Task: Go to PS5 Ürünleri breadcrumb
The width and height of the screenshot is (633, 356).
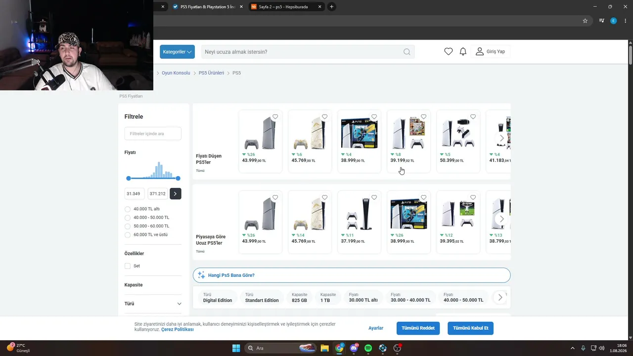Action: click(211, 73)
